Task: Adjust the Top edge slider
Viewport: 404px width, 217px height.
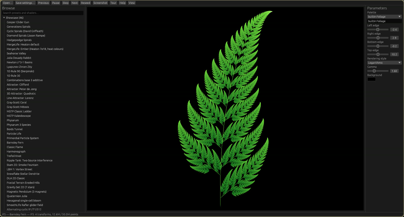Action: click(378, 54)
